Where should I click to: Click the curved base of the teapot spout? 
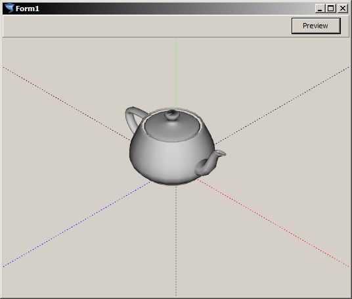pyautogui.click(x=203, y=168)
